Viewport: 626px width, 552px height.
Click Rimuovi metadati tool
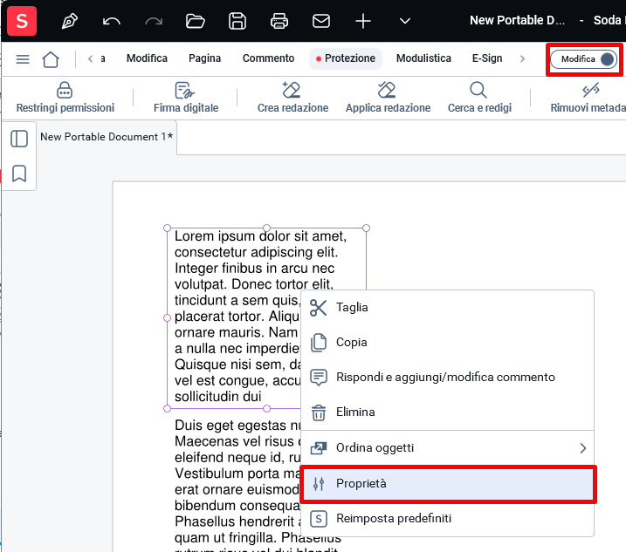point(588,98)
